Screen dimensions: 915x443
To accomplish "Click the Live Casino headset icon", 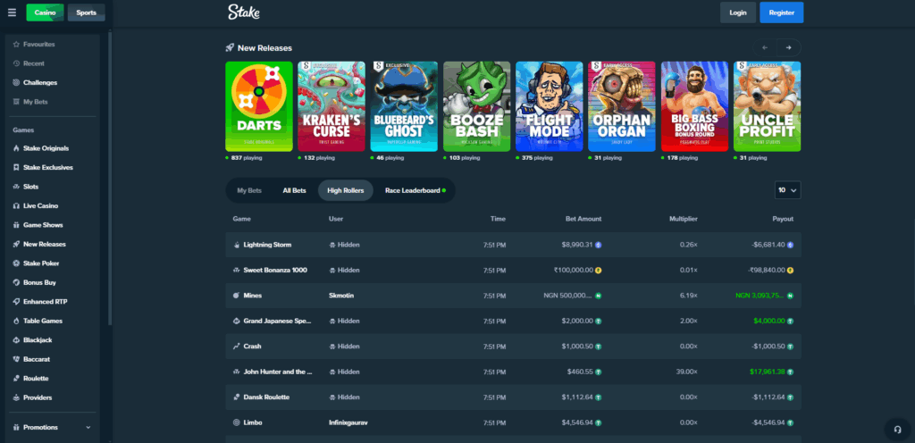I will 16,206.
